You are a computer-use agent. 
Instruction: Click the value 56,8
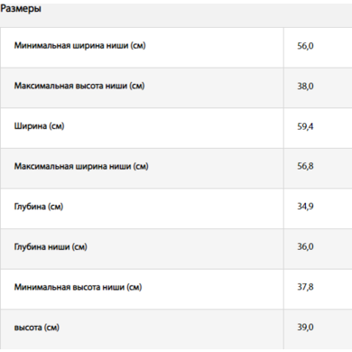[x=305, y=166]
